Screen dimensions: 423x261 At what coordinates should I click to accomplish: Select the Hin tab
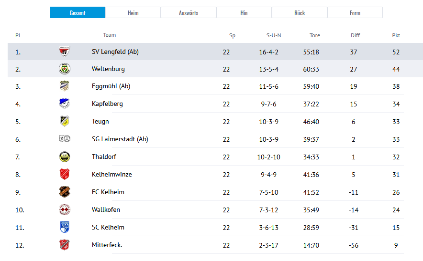(x=244, y=13)
